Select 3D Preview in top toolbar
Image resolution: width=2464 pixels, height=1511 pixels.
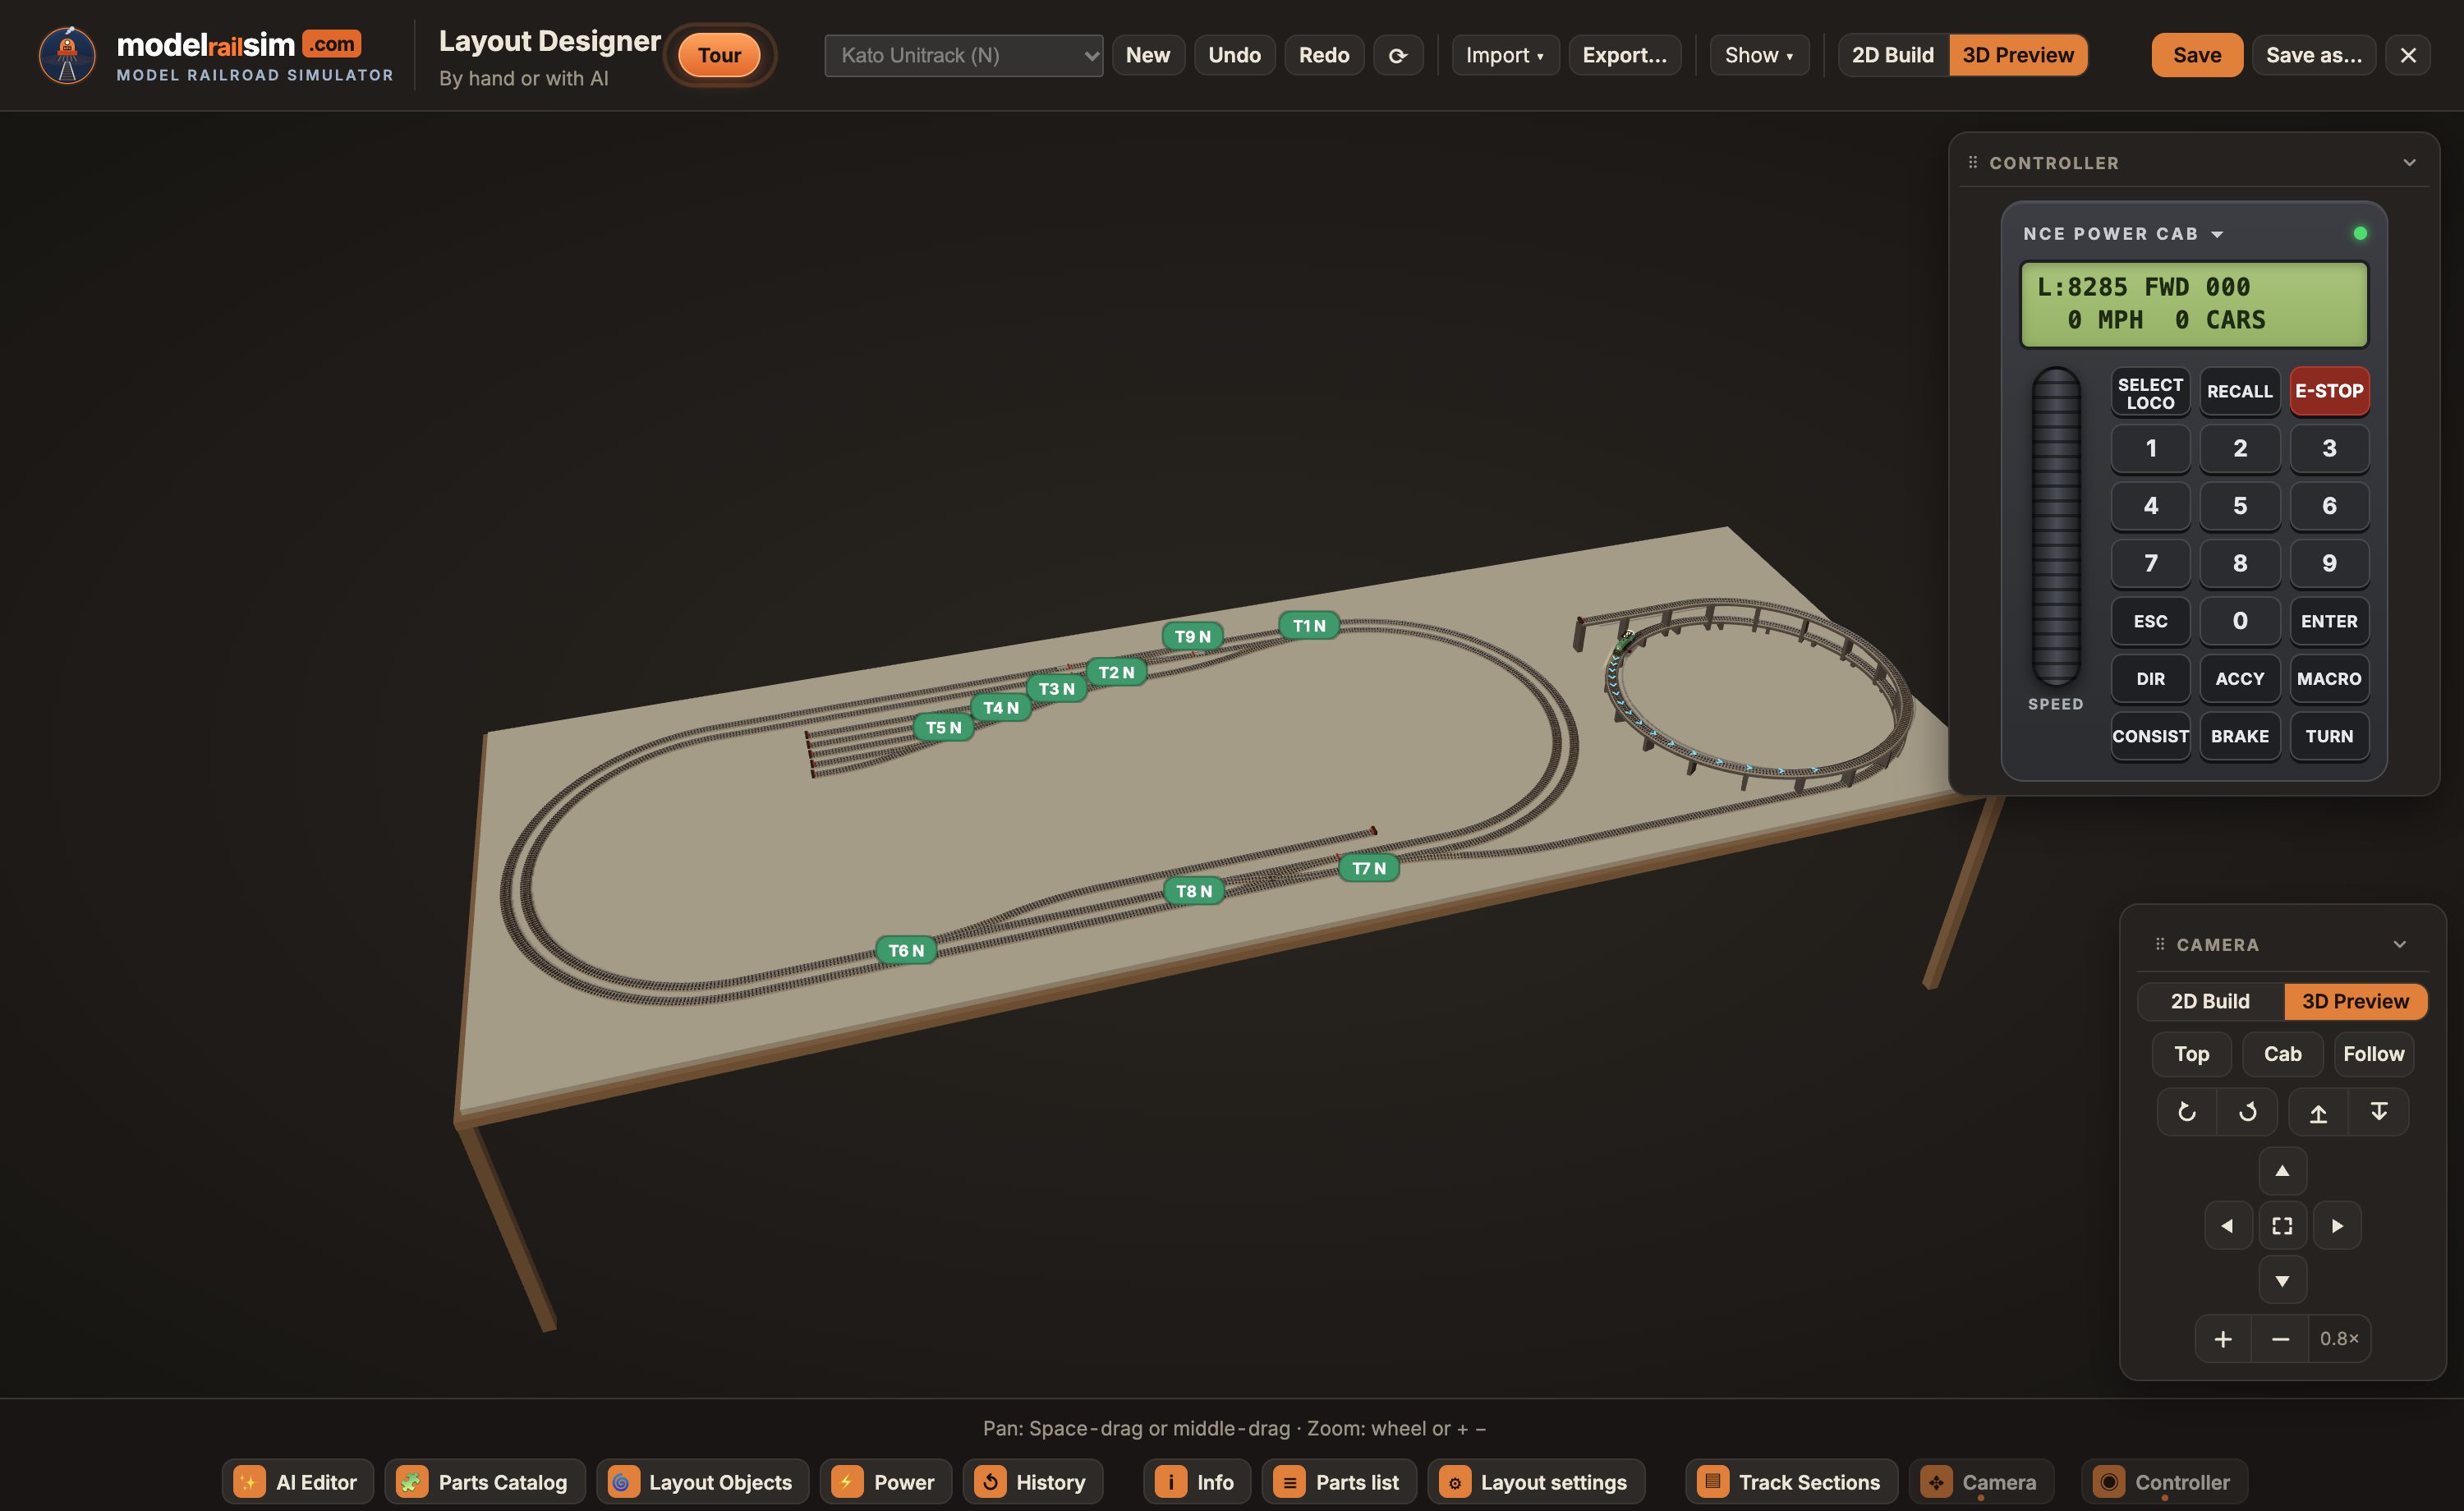click(x=2018, y=55)
